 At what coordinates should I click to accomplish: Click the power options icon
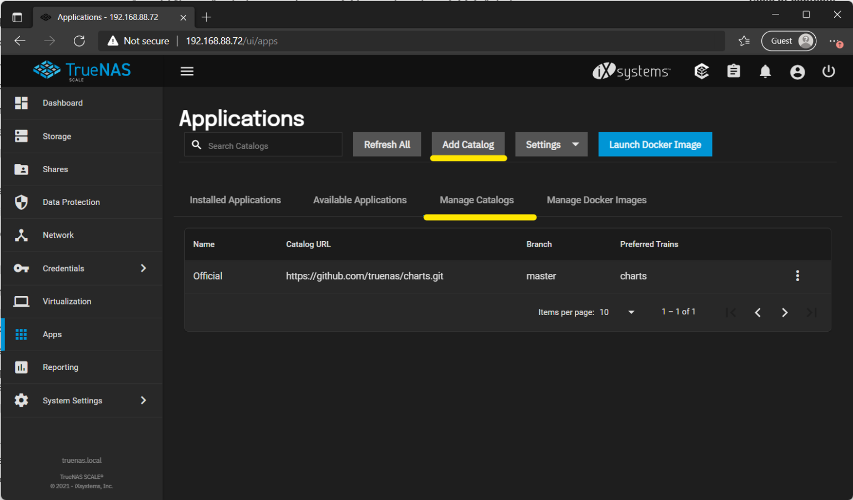coord(829,71)
